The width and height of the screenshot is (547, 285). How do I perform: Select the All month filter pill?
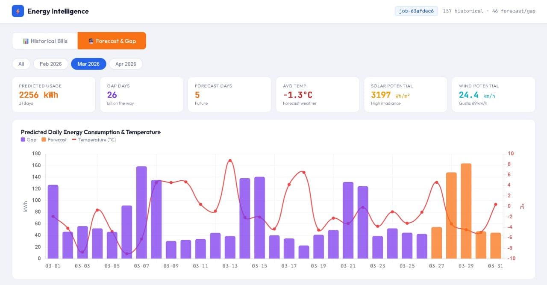(21, 63)
